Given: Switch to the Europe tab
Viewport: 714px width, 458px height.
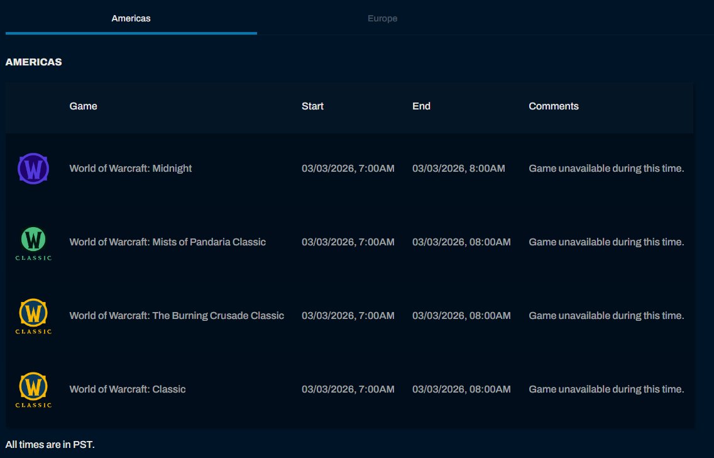Looking at the screenshot, I should [x=383, y=18].
